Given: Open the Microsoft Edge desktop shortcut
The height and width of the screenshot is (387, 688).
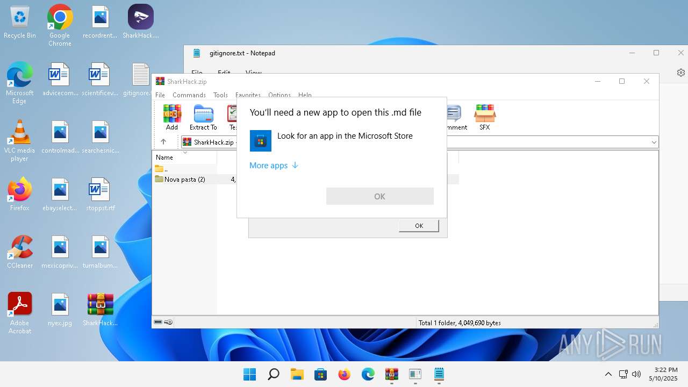Looking at the screenshot, I should (20, 83).
